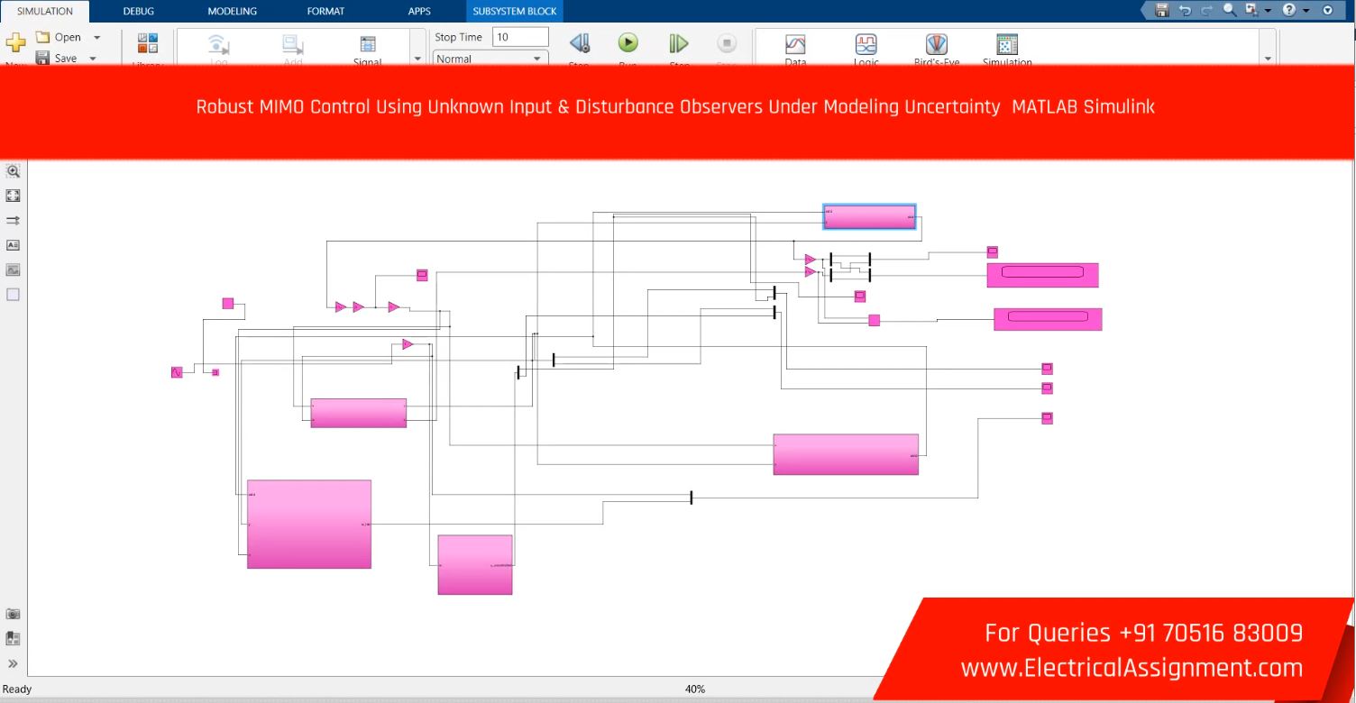The height and width of the screenshot is (703, 1356).
Task: Run the simulation with the green play button
Action: coord(628,42)
